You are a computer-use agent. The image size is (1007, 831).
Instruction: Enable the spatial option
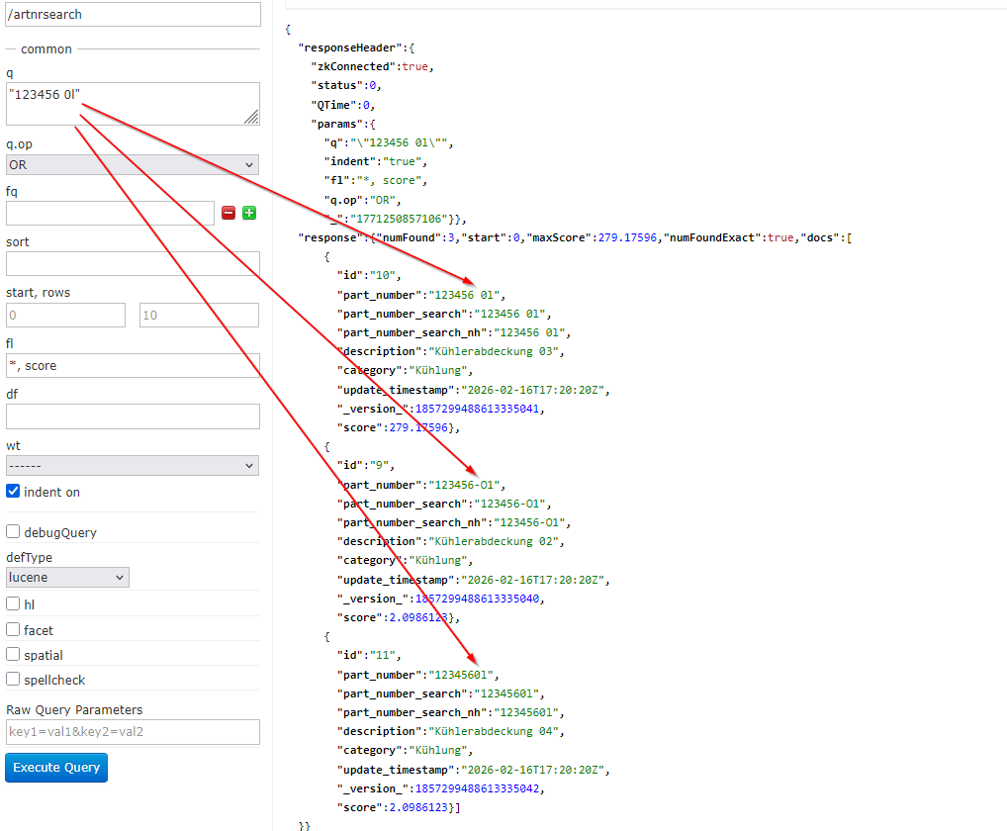(x=12, y=654)
